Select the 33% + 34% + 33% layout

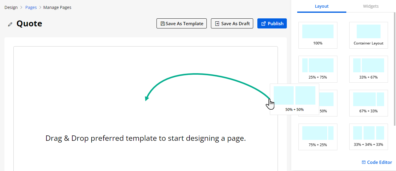[x=368, y=137]
